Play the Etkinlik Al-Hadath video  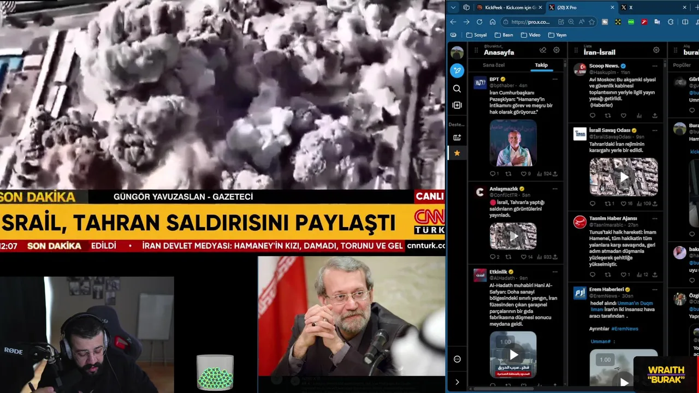click(513, 355)
